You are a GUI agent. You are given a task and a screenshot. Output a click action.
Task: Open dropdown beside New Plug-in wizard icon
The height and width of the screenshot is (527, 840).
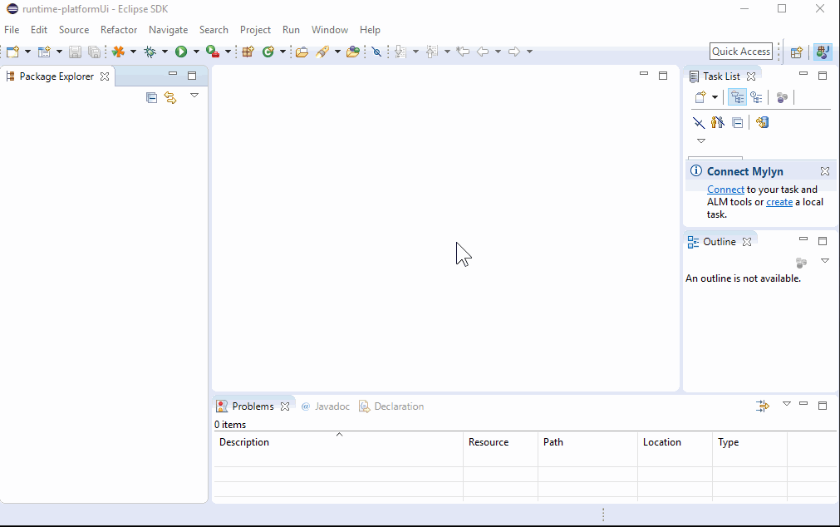point(59,52)
